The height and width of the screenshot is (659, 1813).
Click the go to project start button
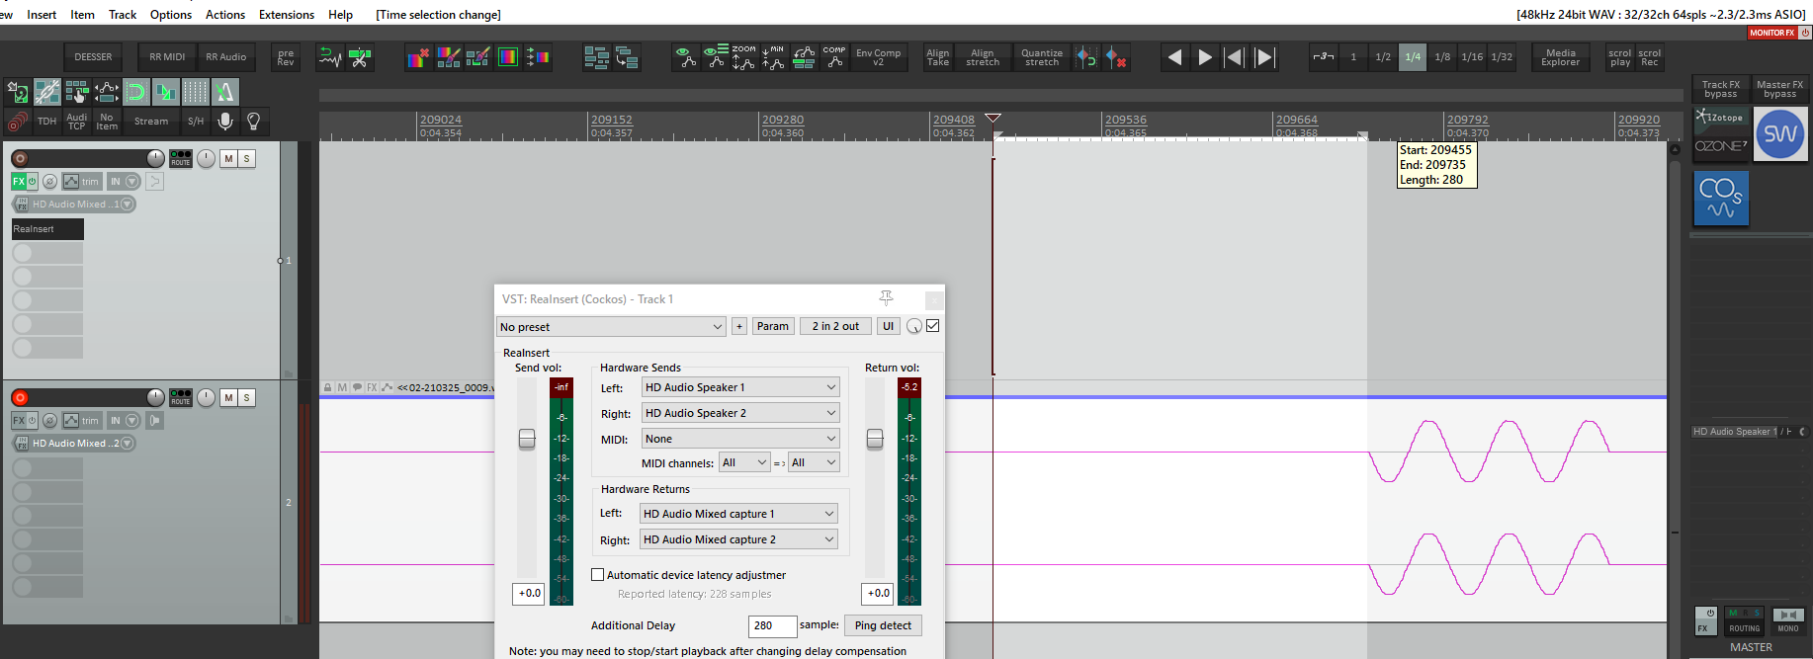[1235, 57]
